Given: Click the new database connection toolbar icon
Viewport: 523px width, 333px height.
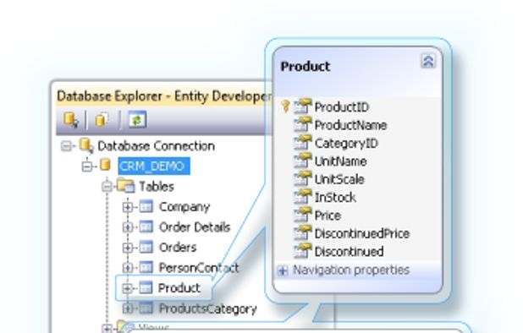Looking at the screenshot, I should [x=71, y=120].
